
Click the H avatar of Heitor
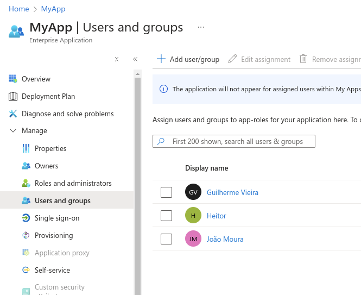(193, 215)
